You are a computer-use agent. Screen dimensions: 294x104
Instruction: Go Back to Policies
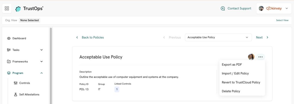coord(93,37)
